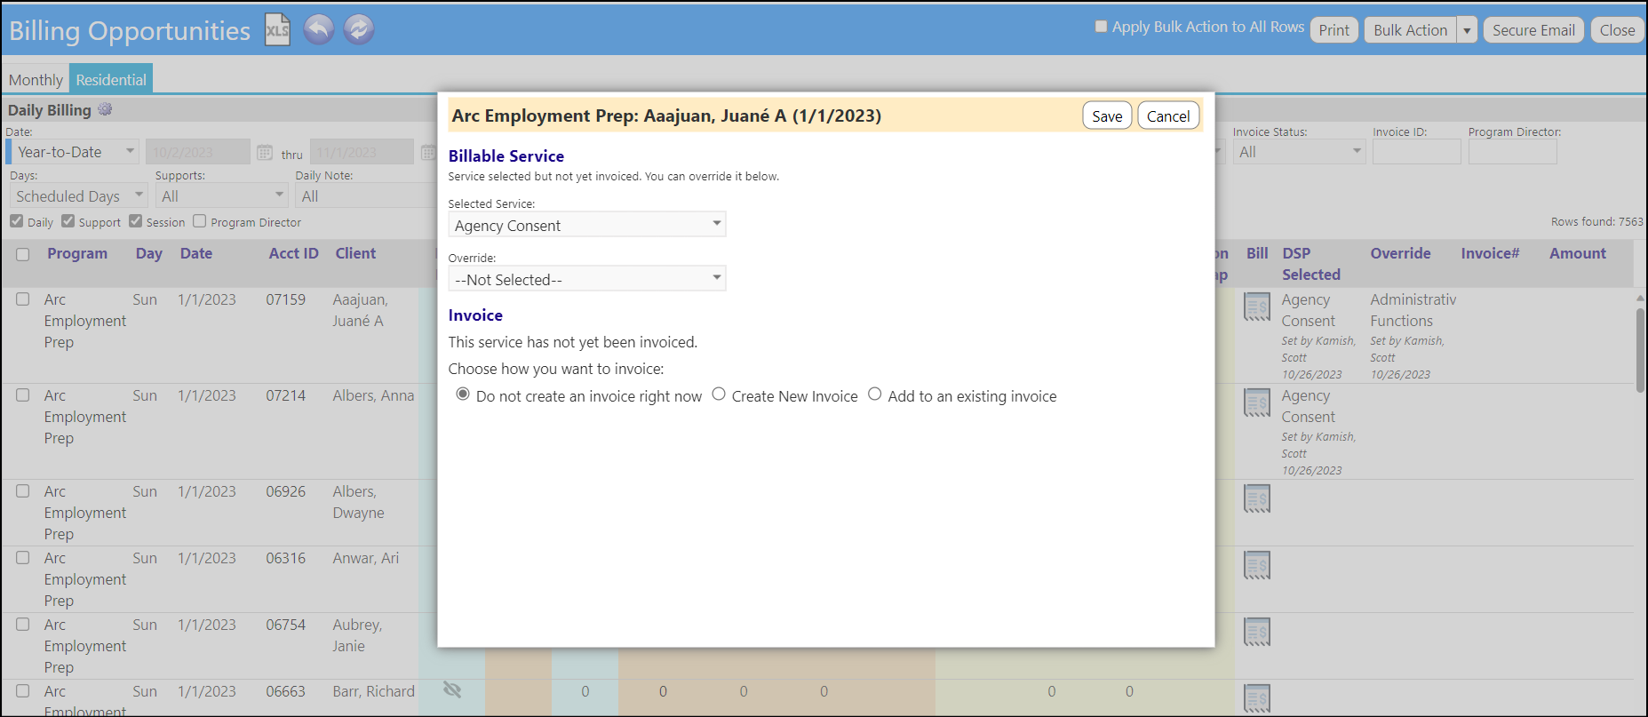Click the Program Director filter input field
Image resolution: width=1648 pixels, height=717 pixels.
tap(1512, 152)
